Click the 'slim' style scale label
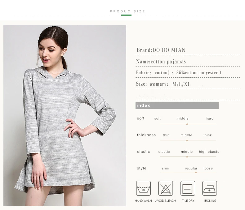 point(165,168)
